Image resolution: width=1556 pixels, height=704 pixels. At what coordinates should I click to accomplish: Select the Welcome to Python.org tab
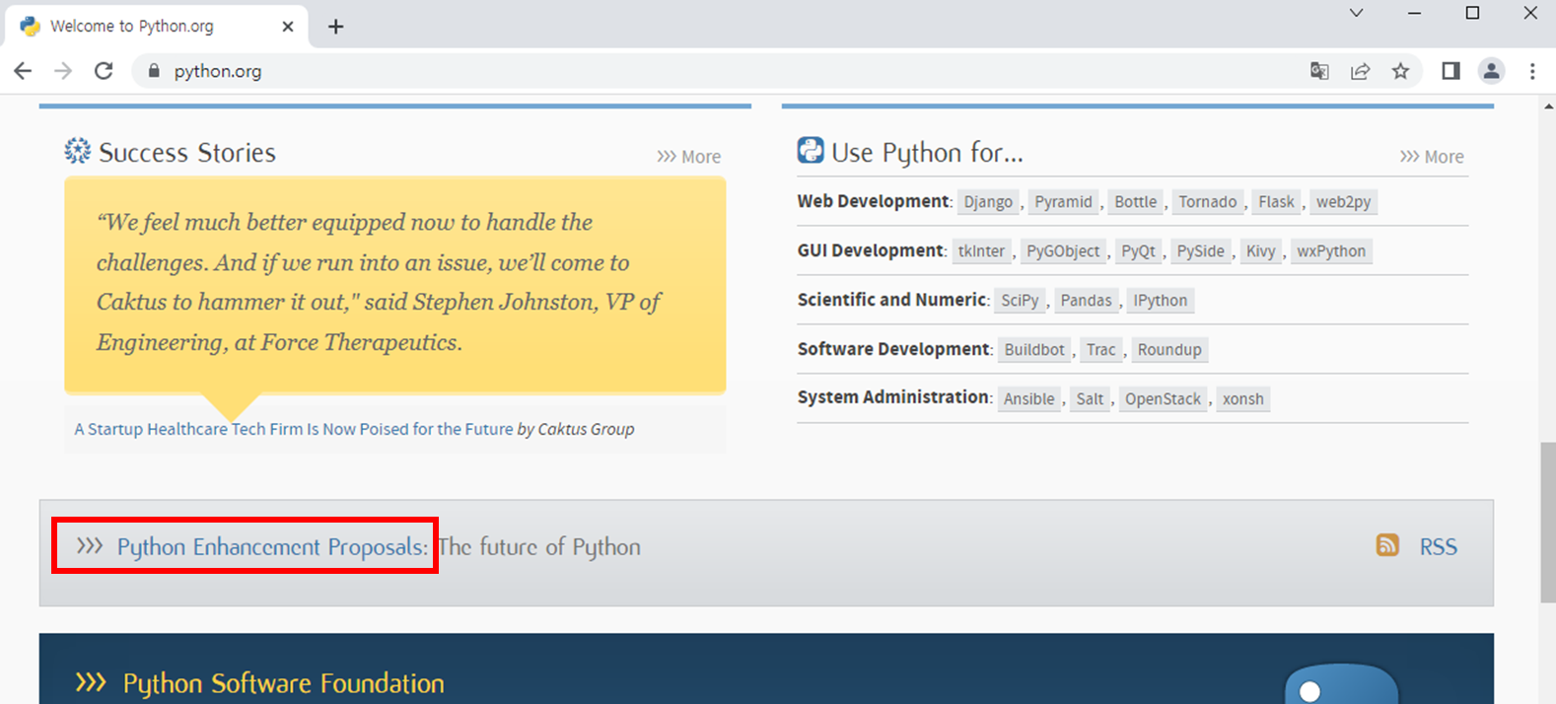point(156,27)
